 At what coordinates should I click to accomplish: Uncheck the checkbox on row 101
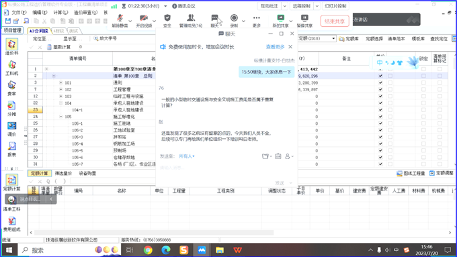point(380,83)
